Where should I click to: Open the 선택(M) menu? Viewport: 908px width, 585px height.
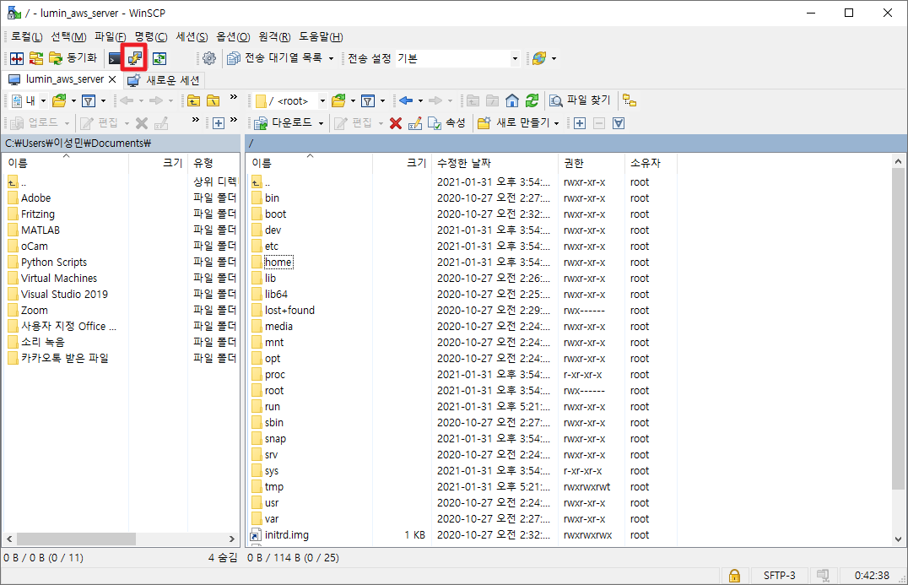point(69,37)
